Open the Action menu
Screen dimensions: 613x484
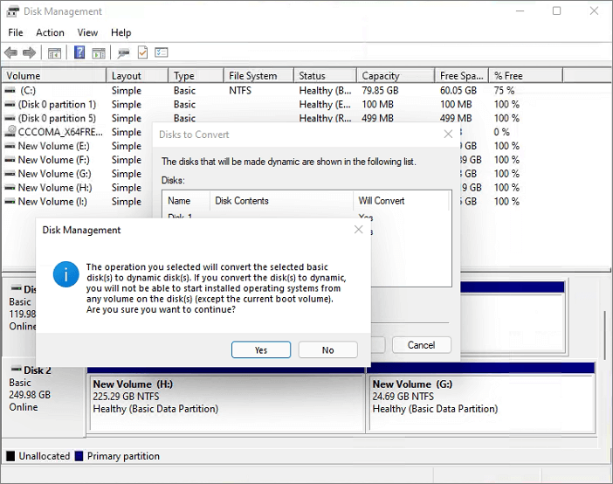pos(50,32)
